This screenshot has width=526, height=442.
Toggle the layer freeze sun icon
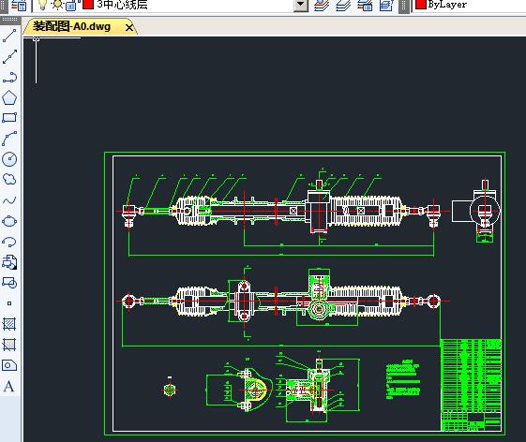pyautogui.click(x=57, y=5)
